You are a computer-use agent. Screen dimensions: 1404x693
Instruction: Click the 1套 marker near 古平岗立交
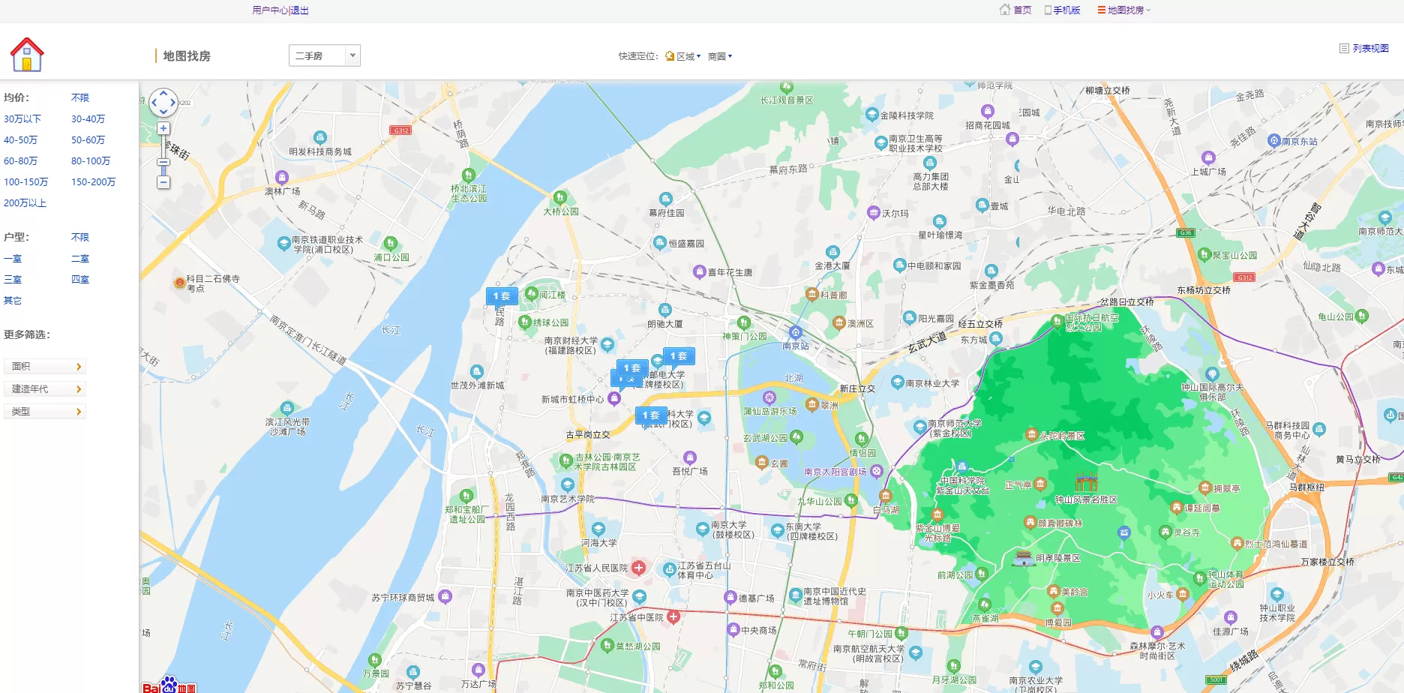[x=651, y=415]
